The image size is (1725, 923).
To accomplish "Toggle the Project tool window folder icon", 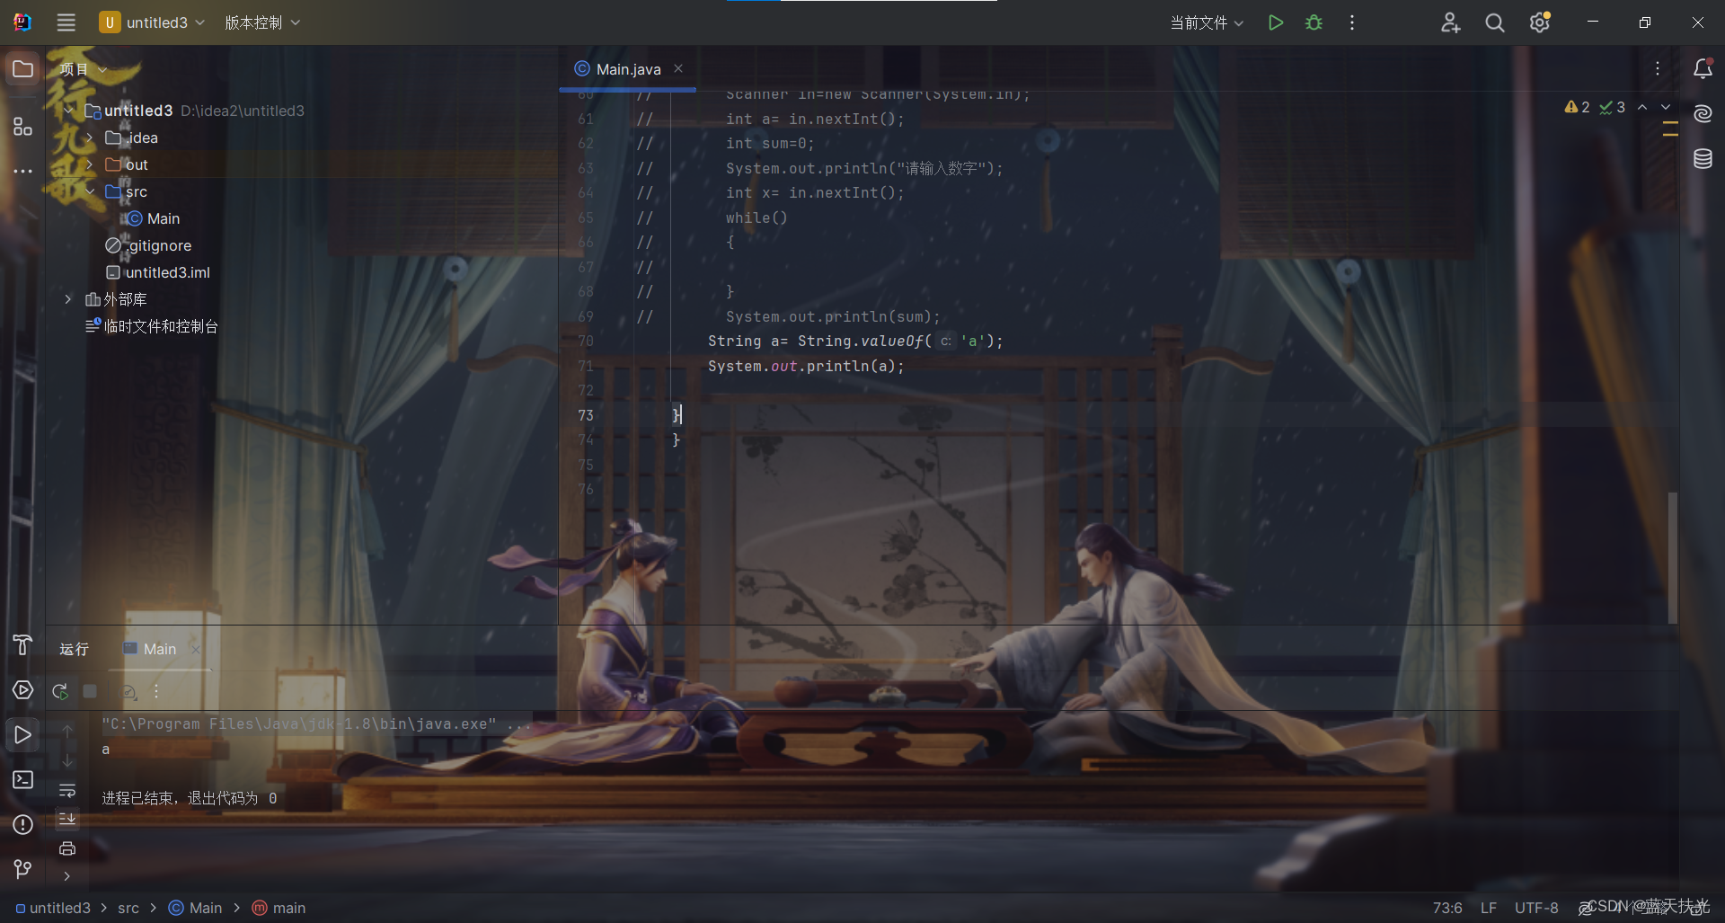I will (22, 69).
